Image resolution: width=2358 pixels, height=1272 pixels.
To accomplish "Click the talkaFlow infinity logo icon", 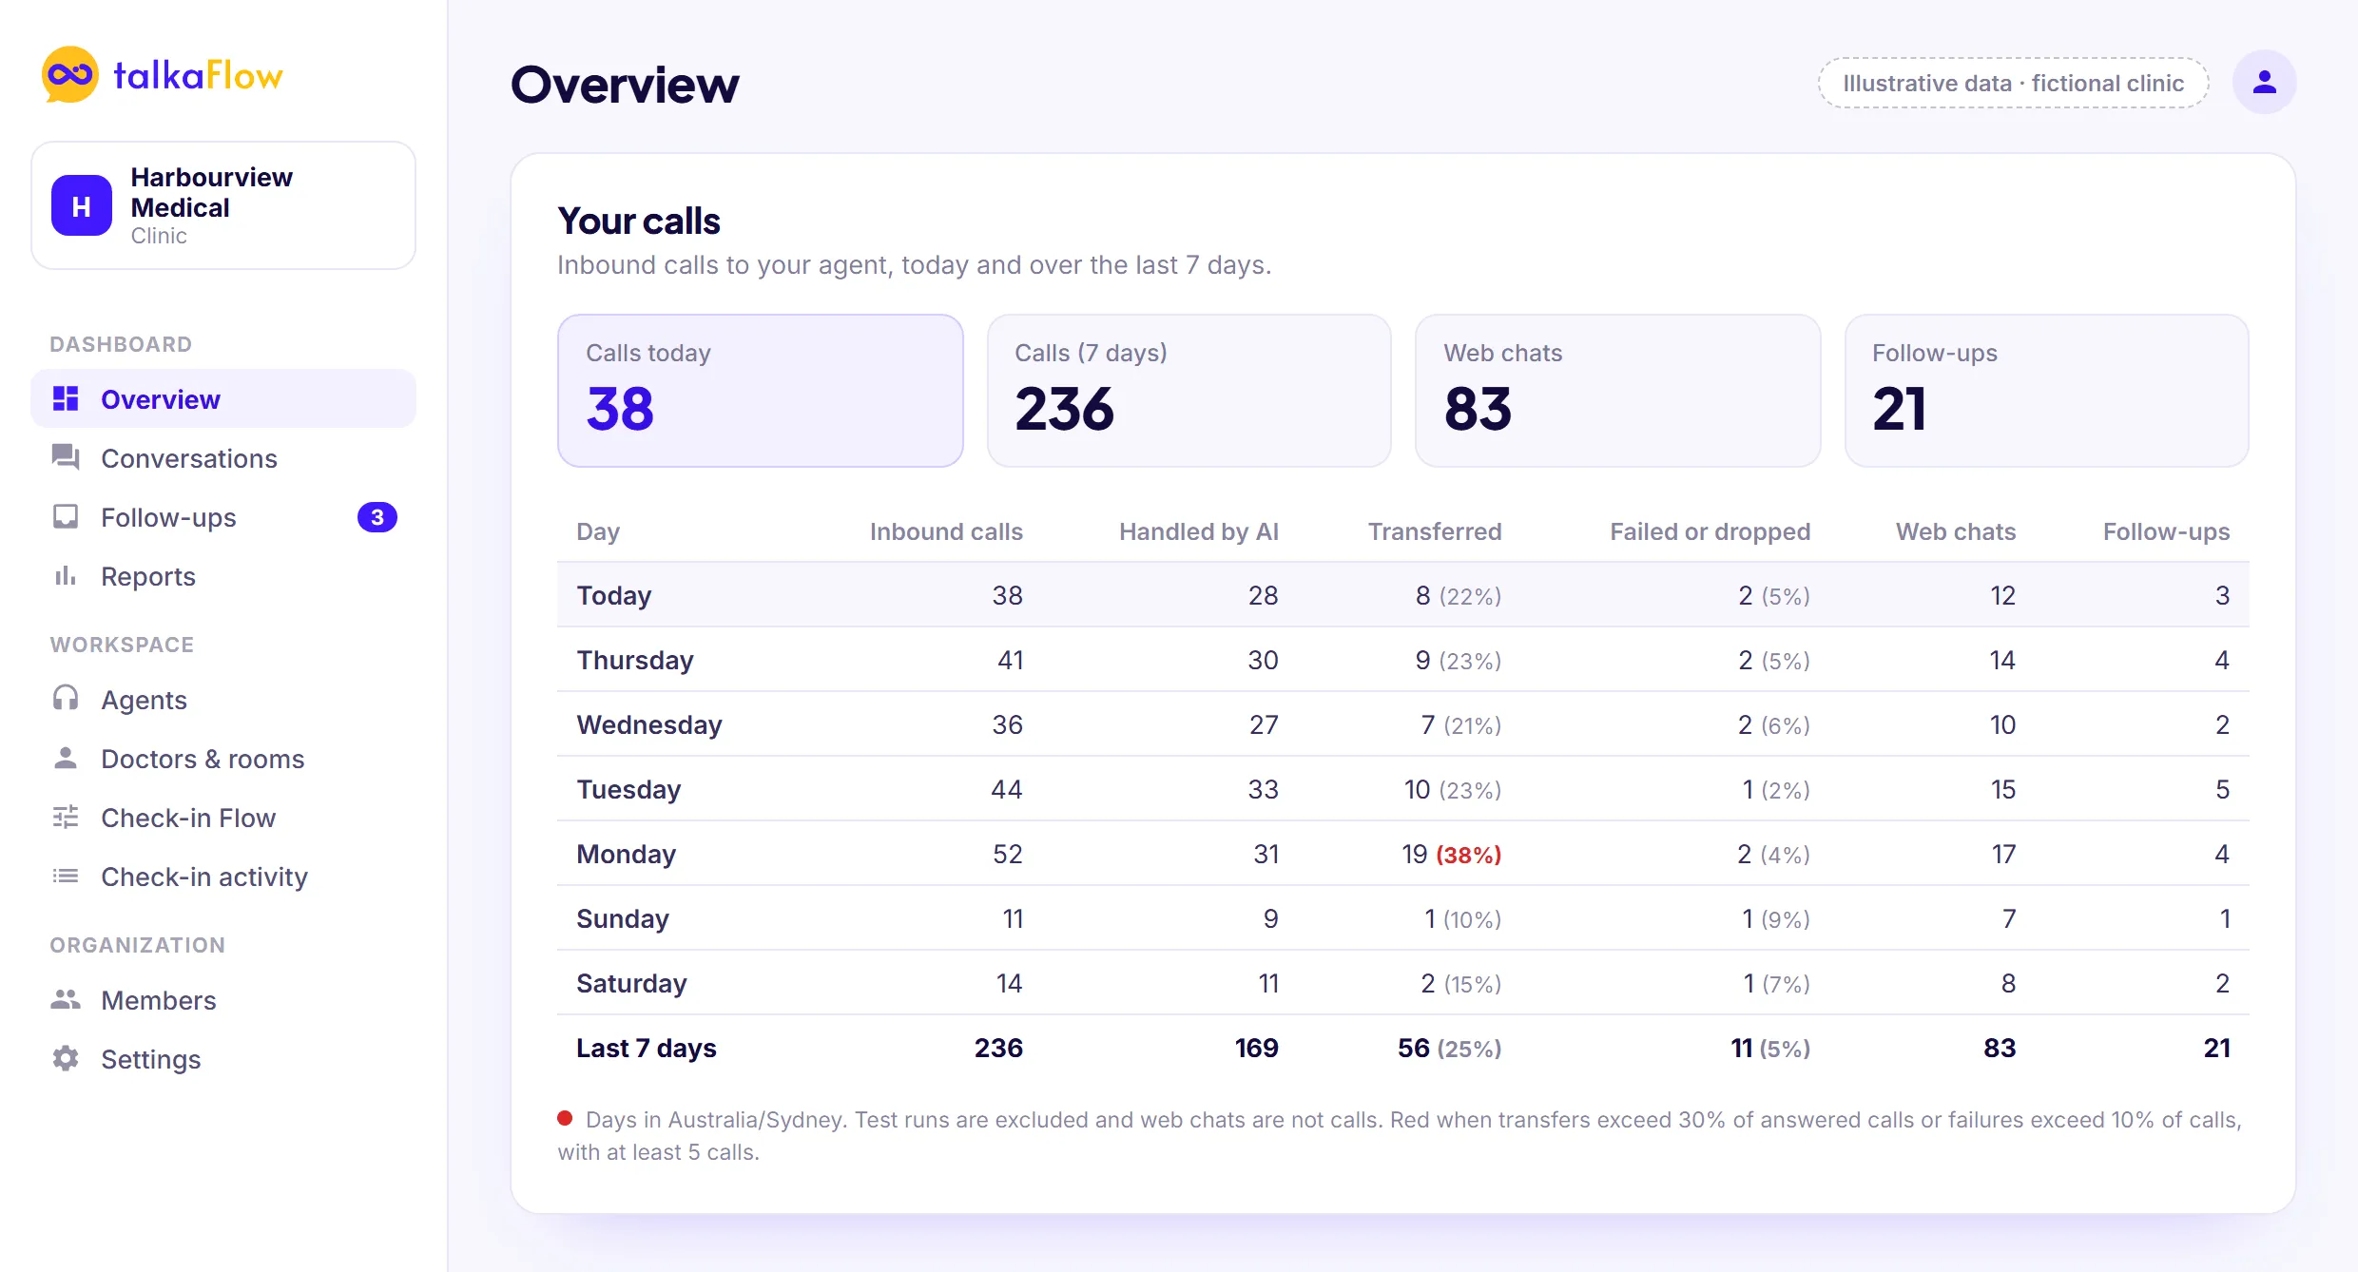I will coord(70,74).
